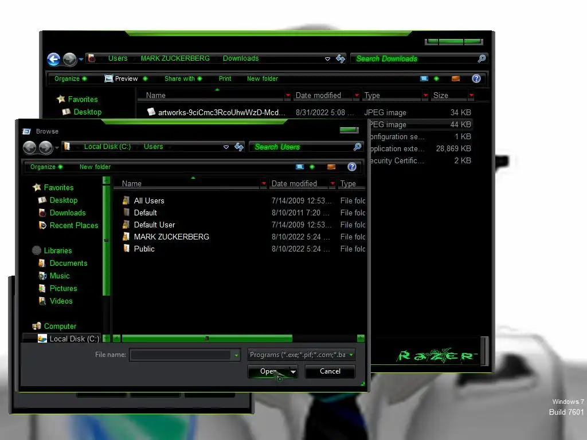
Task: Click Browse dialog title icon
Action: (26, 131)
